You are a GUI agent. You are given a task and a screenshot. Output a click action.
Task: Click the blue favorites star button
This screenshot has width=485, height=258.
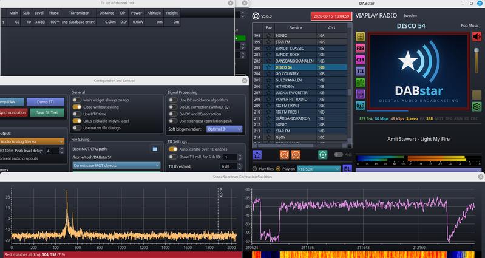257,155
